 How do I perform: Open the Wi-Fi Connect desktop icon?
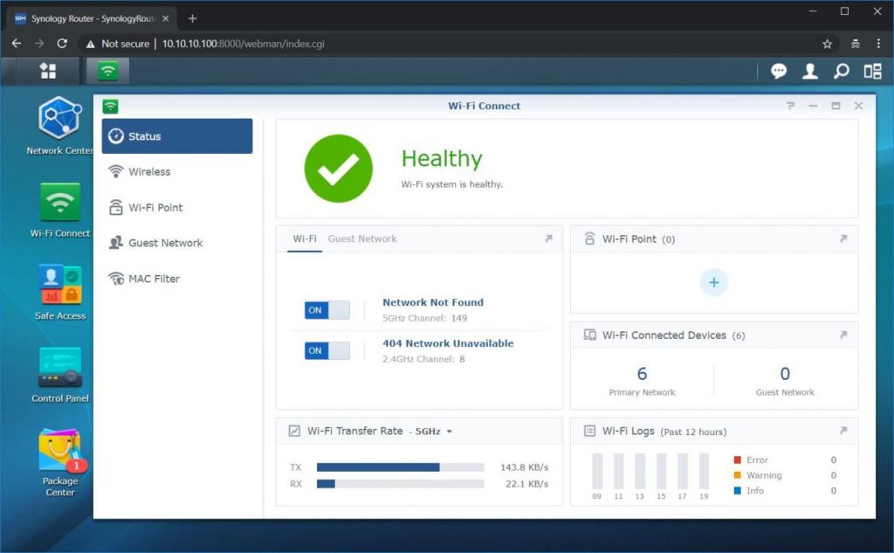(60, 202)
